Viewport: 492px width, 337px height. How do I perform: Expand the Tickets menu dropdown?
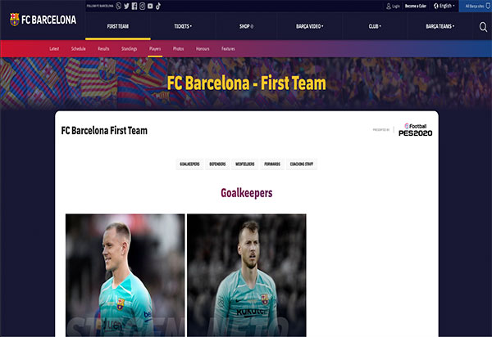pyautogui.click(x=183, y=26)
